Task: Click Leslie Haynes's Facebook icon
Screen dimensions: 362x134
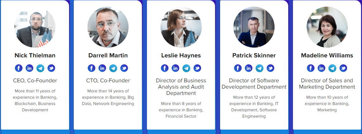Action: coord(165,68)
